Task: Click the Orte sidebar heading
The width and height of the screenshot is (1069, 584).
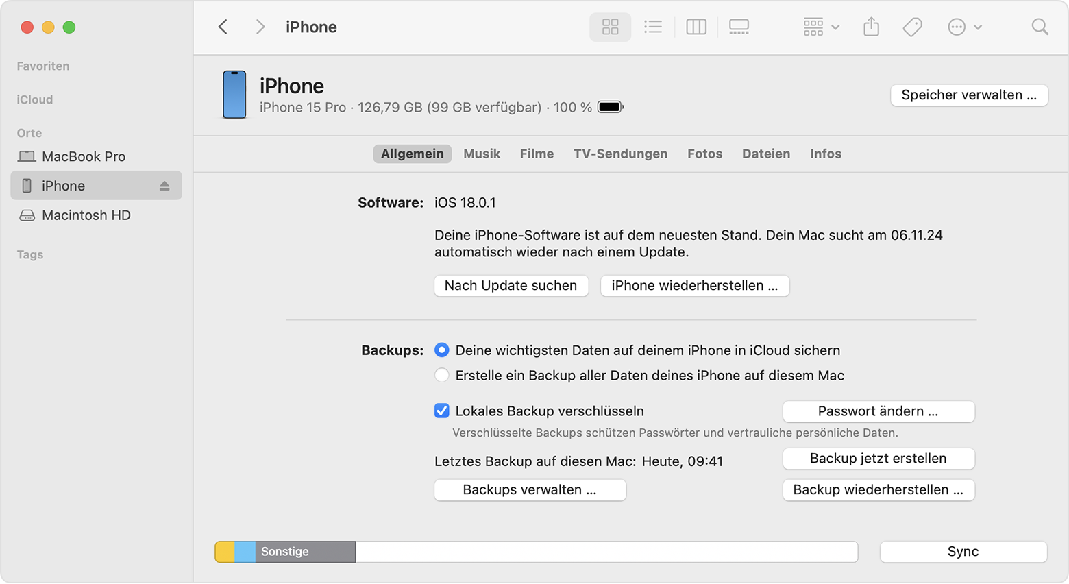Action: point(29,133)
